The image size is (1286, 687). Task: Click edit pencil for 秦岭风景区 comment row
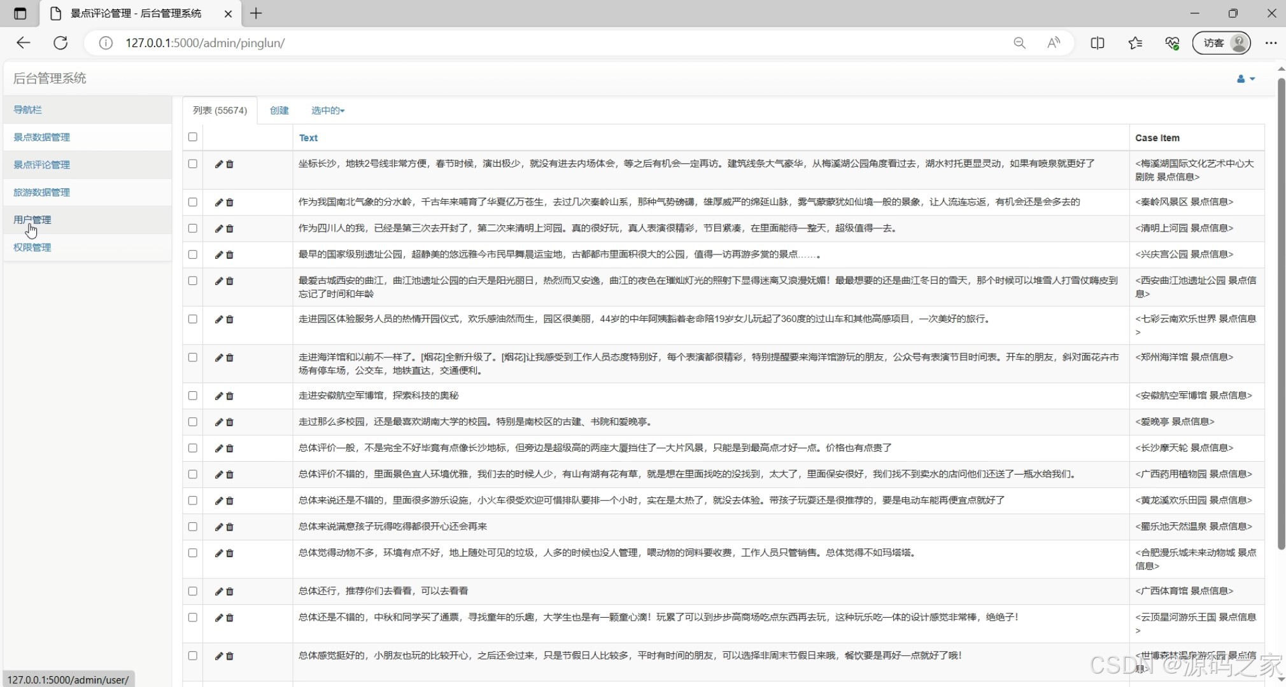pos(218,202)
